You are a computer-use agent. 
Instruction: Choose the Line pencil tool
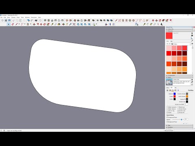17,24
